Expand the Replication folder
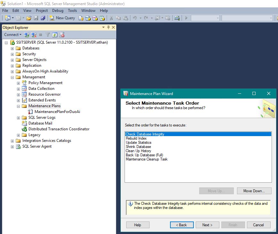This screenshot has width=278, height=234. pyautogui.click(x=12, y=66)
